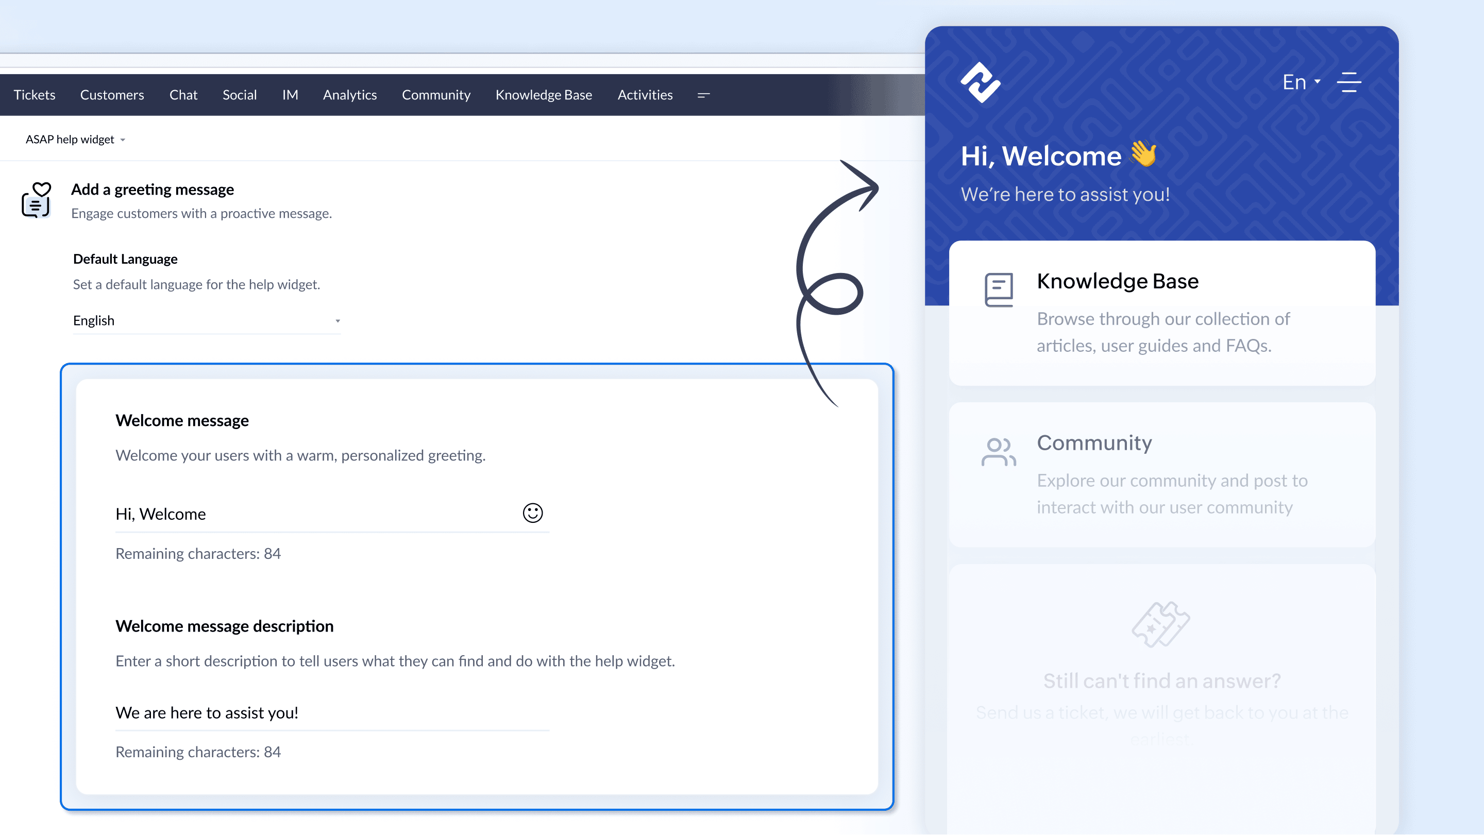
Task: Open the more tabs overflow icon
Action: (x=703, y=95)
